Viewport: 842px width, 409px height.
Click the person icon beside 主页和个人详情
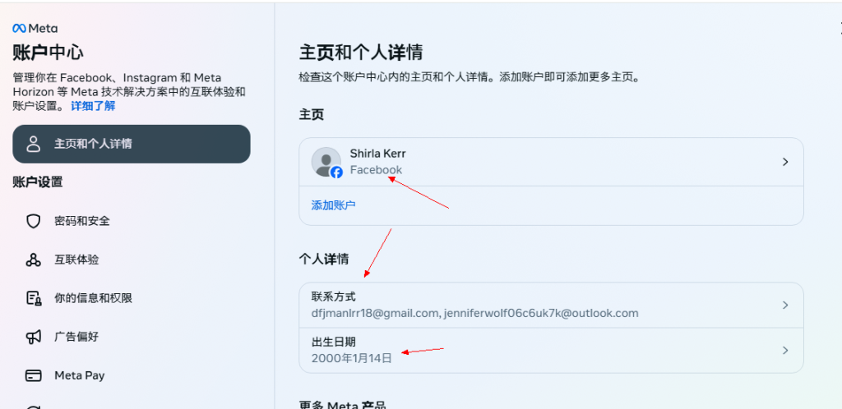pos(34,145)
